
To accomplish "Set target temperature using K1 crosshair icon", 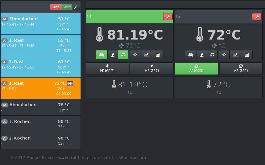I will [135, 55].
